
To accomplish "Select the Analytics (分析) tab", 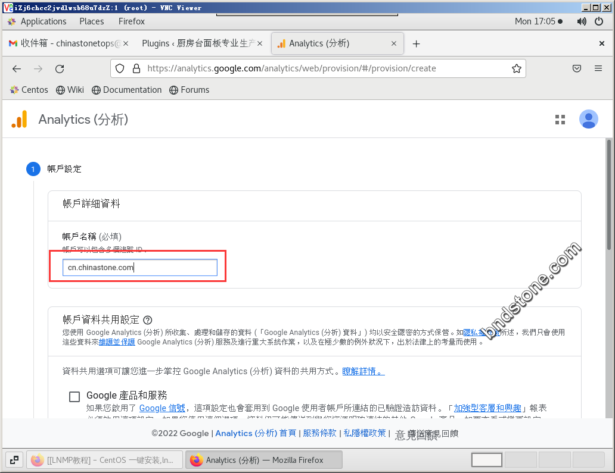I will 337,43.
